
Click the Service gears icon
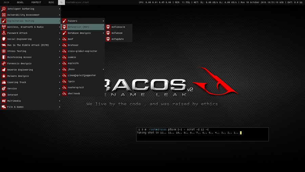point(4,88)
